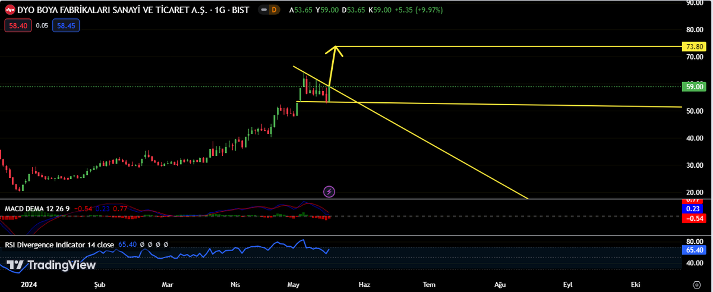Click the May month label
Viewport: 713px width, 292px height.
point(295,285)
